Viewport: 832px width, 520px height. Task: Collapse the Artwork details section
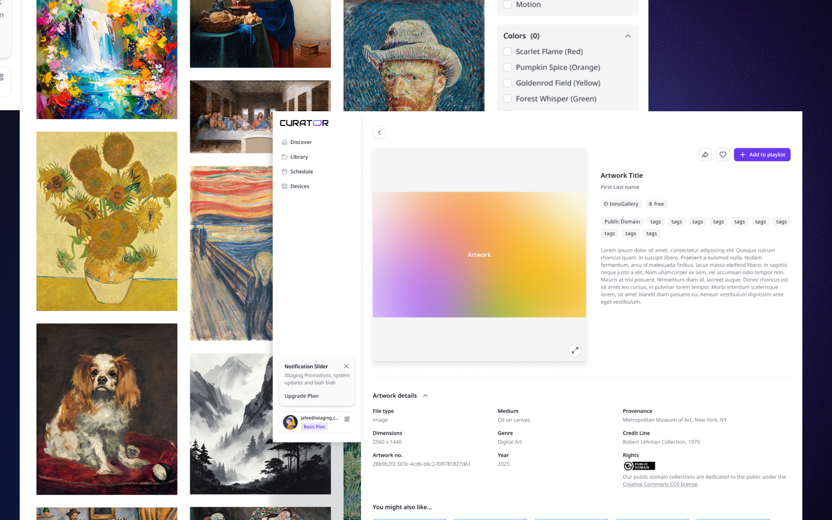pos(425,396)
